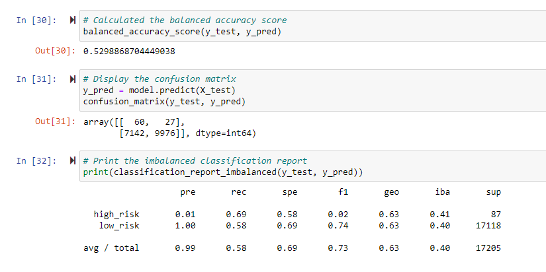Click total support value 17205
The image size is (546, 272).
[488, 248]
